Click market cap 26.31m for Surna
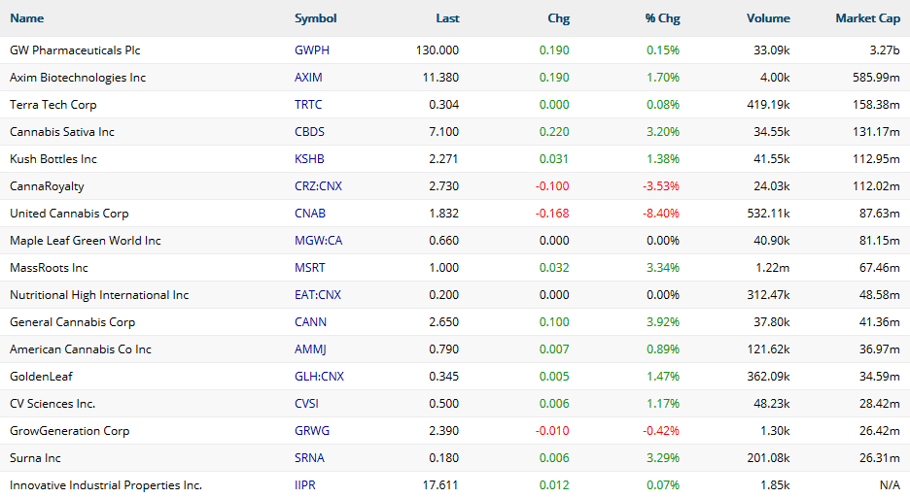The image size is (910, 498). (x=880, y=459)
